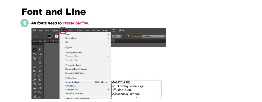Image resolution: width=262 pixels, height=102 pixels.
Task: Select the Mesh tool
Action: [x=35, y=88]
